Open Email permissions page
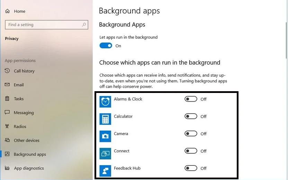 point(19,85)
